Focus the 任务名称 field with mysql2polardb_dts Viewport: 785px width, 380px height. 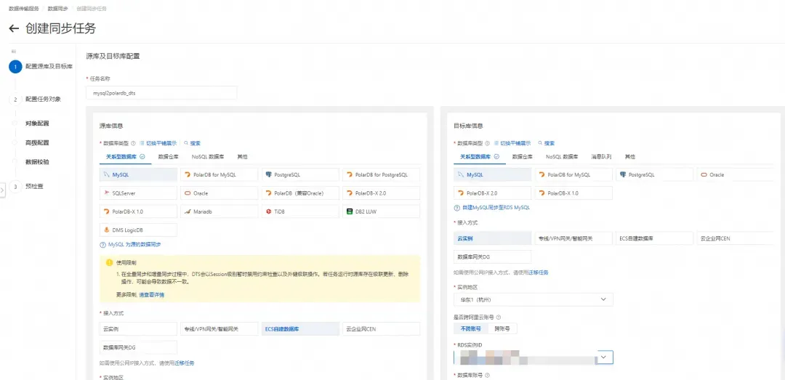coord(161,92)
